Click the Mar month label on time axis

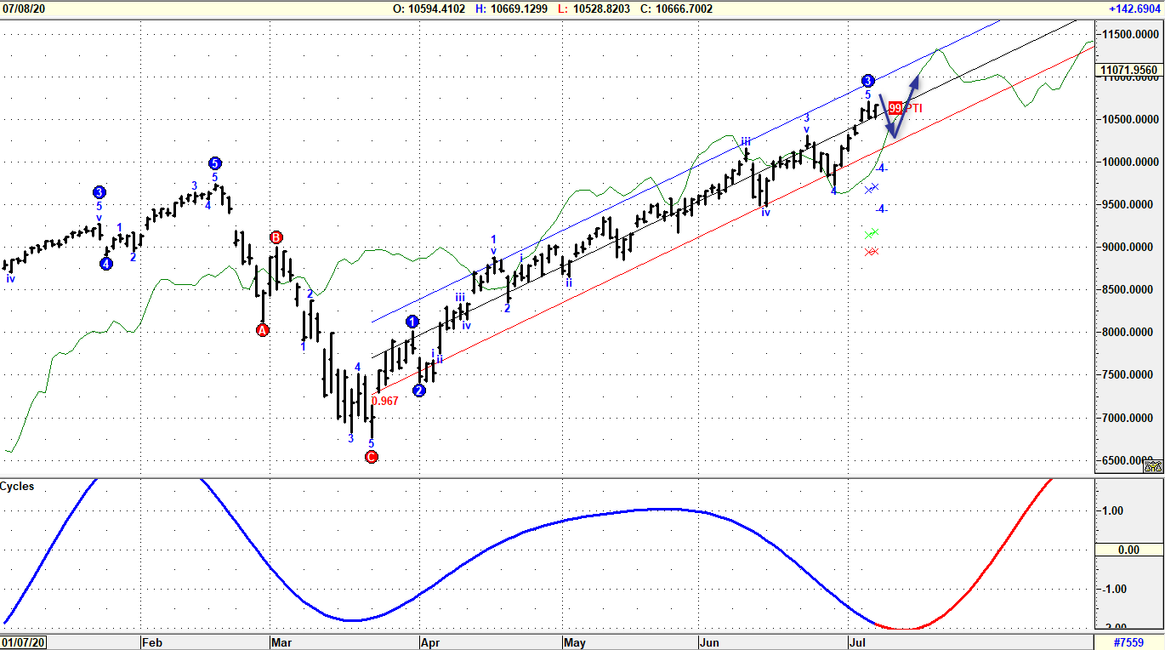281,642
